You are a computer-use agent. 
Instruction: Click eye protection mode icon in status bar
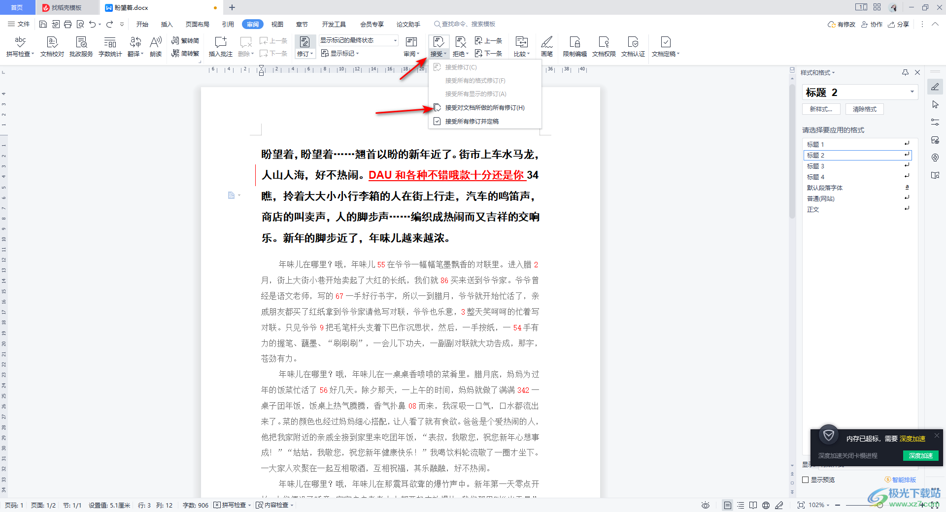pyautogui.click(x=706, y=505)
